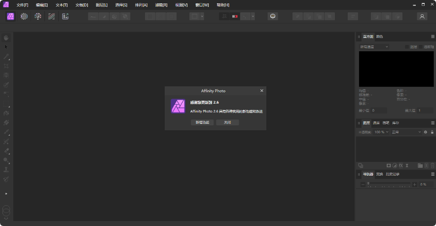The width and height of the screenshot is (436, 226).
Task: Click the 新增功能 button in dialog
Action: click(x=202, y=122)
